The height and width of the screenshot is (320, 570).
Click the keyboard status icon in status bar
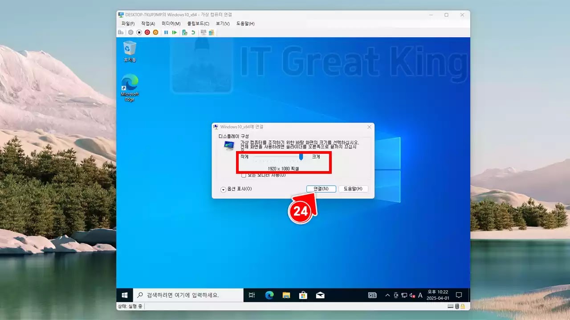click(x=451, y=307)
